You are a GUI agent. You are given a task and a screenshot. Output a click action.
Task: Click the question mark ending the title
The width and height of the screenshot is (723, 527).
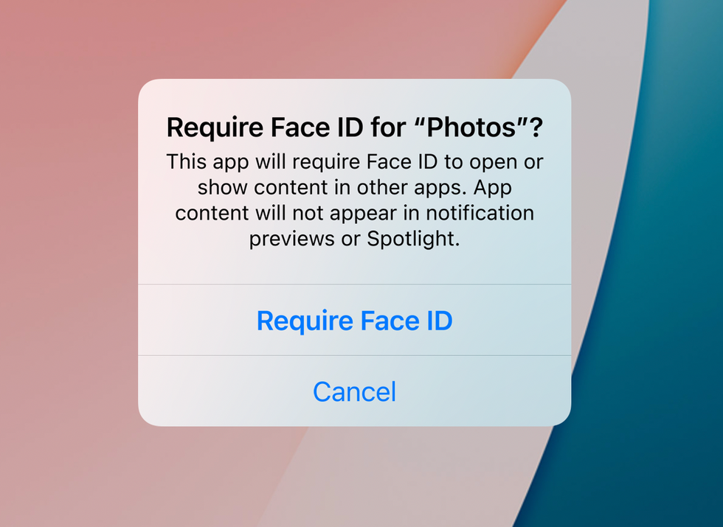point(536,127)
